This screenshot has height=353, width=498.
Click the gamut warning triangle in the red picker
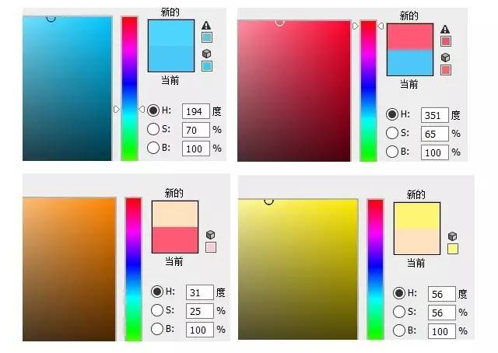pos(445,30)
